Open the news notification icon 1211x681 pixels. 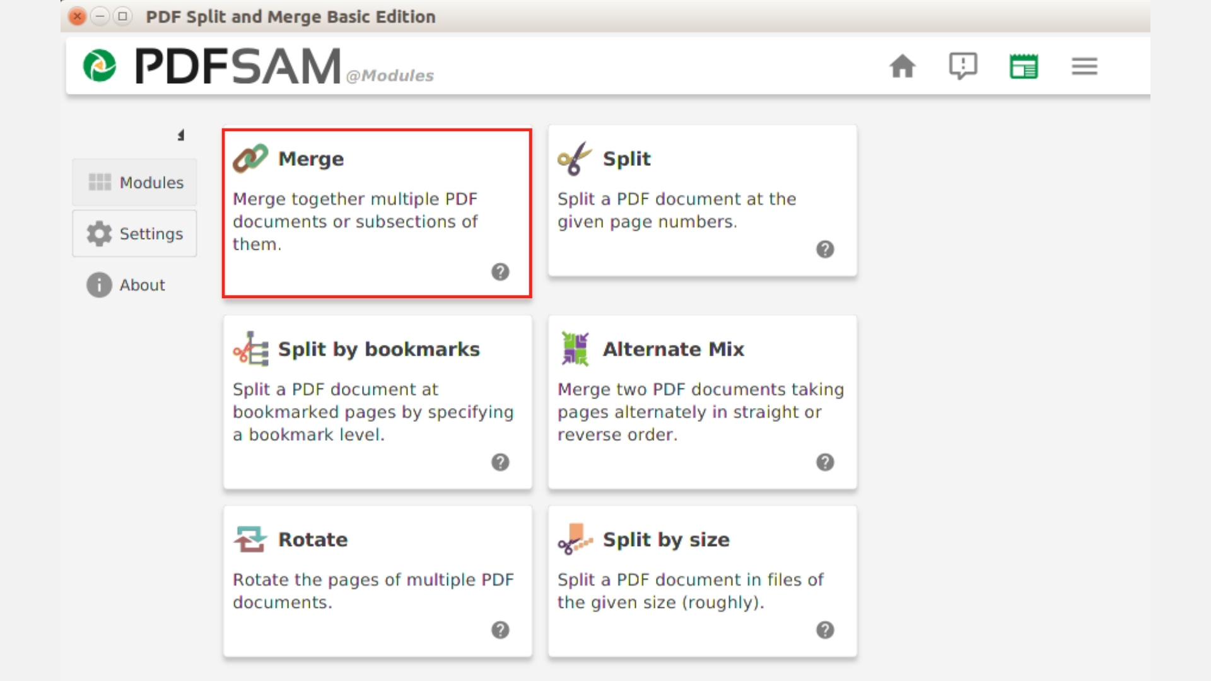(x=962, y=66)
